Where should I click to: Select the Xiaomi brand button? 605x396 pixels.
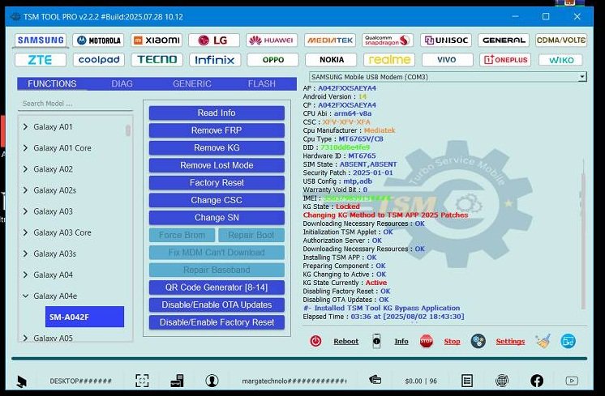pos(157,40)
